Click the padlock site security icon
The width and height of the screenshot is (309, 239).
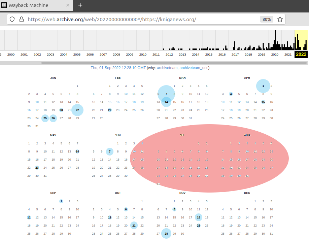[x=21, y=19]
